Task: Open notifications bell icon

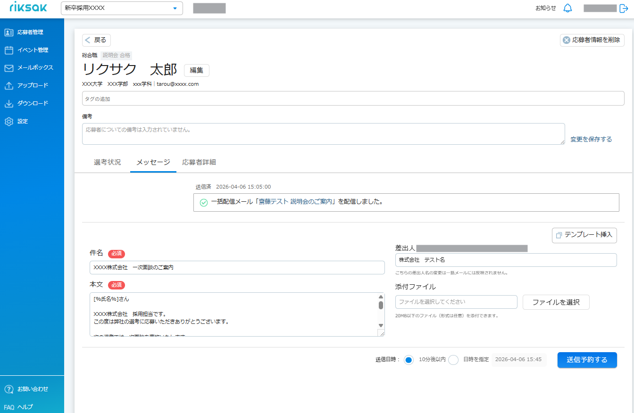Action: (568, 8)
